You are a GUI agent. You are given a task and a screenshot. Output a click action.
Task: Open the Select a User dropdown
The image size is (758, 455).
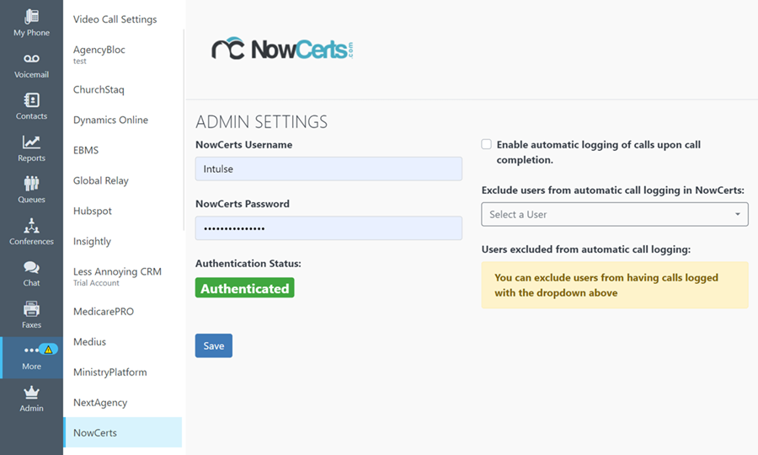coord(615,214)
